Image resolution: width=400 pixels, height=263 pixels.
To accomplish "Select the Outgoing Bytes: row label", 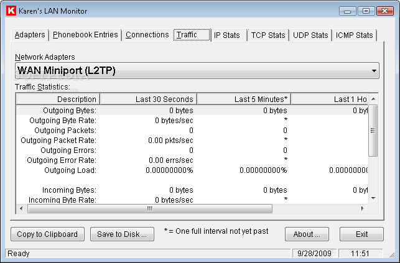I will point(70,111).
